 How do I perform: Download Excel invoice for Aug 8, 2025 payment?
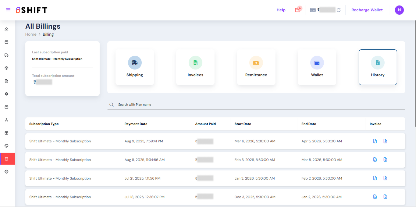tap(385, 159)
